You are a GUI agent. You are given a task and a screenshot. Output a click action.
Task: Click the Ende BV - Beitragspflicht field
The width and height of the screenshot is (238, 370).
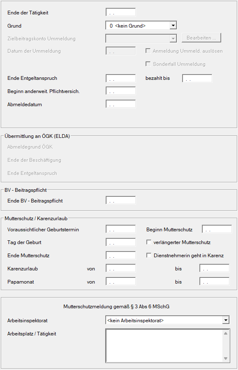point(121,200)
